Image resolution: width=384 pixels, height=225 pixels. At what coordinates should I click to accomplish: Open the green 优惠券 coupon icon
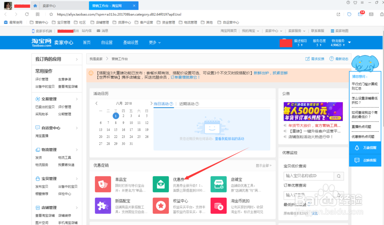point(161,184)
